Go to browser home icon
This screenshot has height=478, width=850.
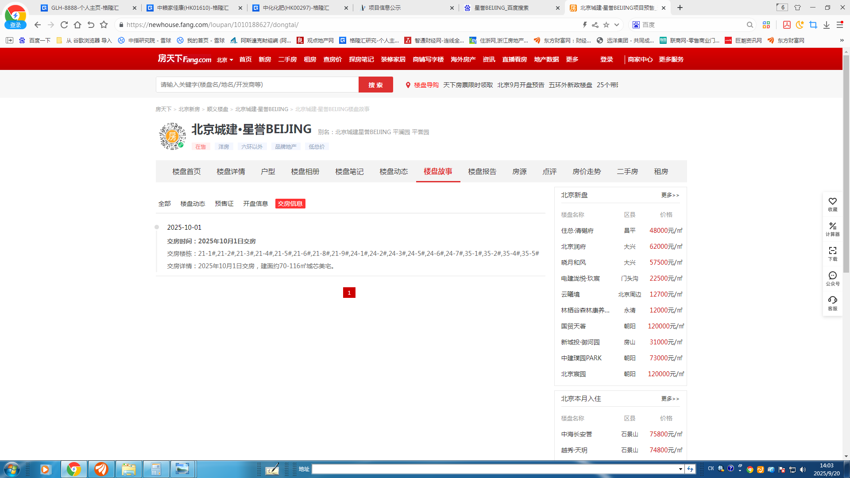(77, 25)
